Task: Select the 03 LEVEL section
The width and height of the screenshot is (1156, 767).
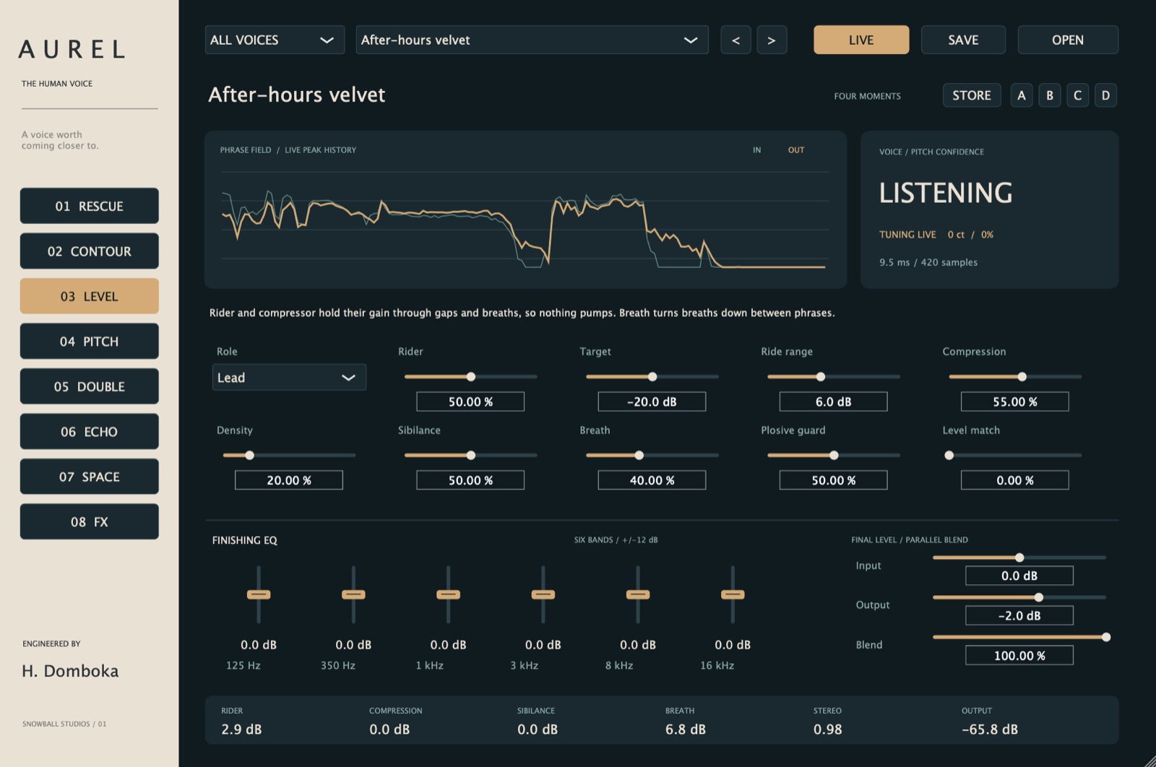Action: click(90, 296)
